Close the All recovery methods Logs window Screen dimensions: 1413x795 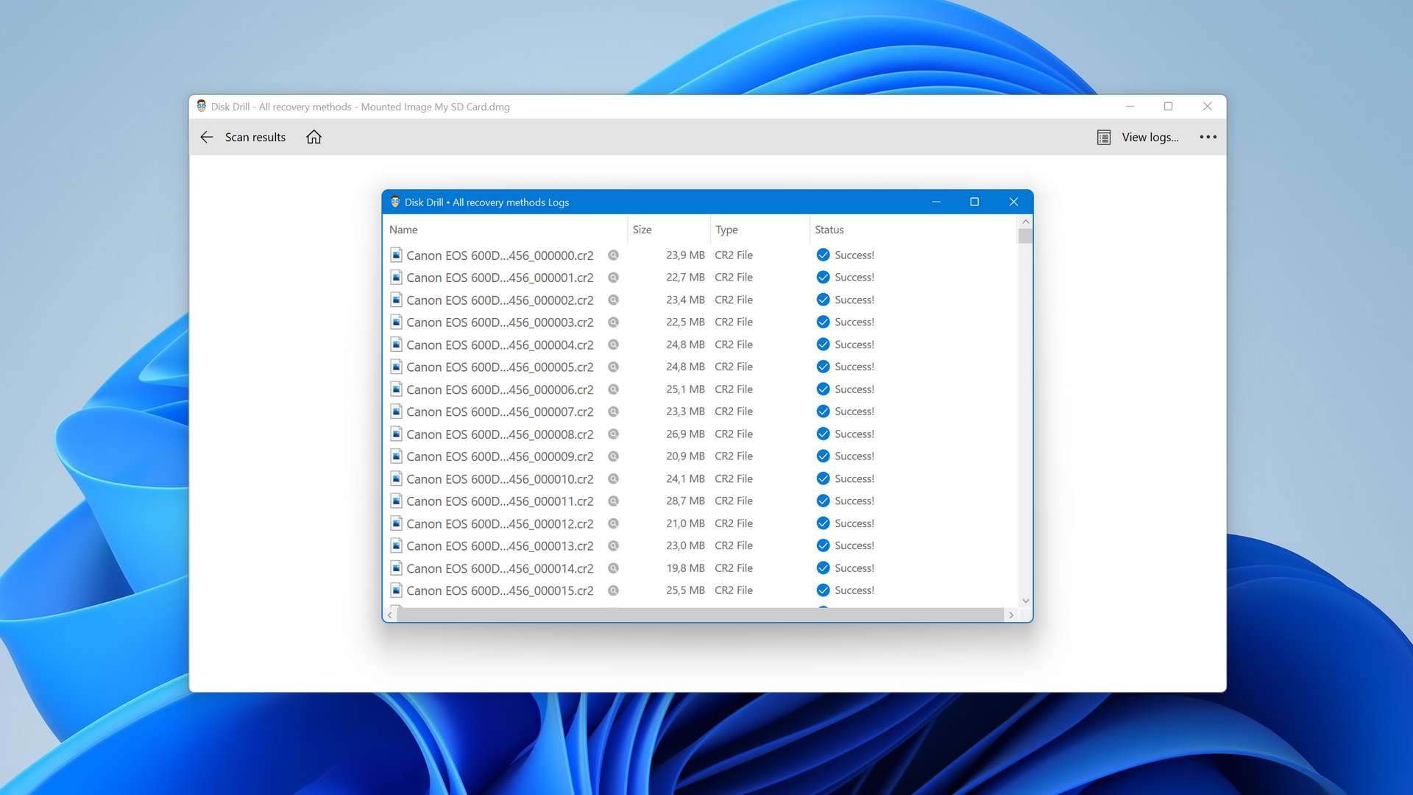(x=1013, y=202)
